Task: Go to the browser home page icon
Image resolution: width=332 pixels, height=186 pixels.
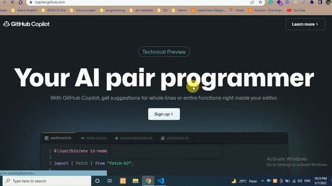Action: tap(21, 2)
